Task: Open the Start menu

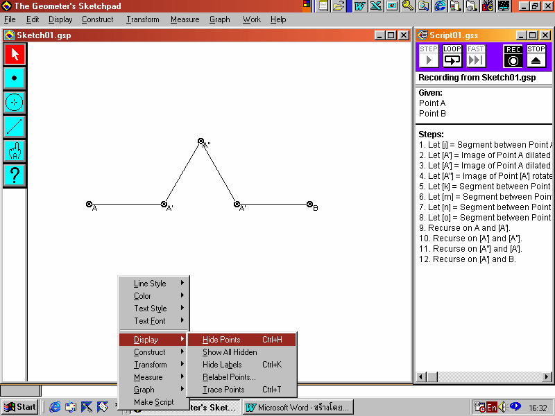Action: 20,407
